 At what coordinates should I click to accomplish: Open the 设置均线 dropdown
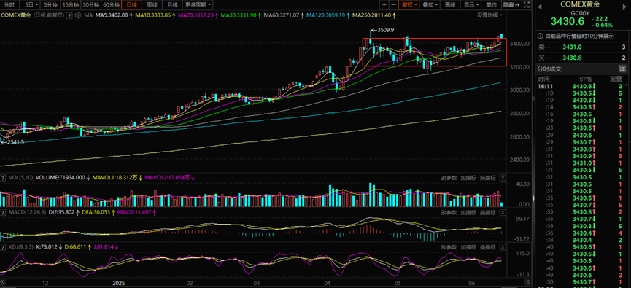(x=490, y=15)
